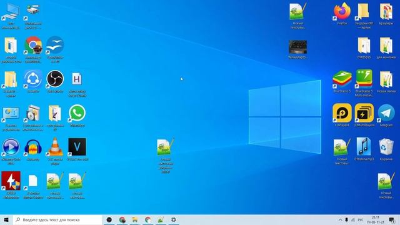The height and width of the screenshot is (225, 400).
Task: Select the BlueStacks 5 icon
Action: (342, 79)
